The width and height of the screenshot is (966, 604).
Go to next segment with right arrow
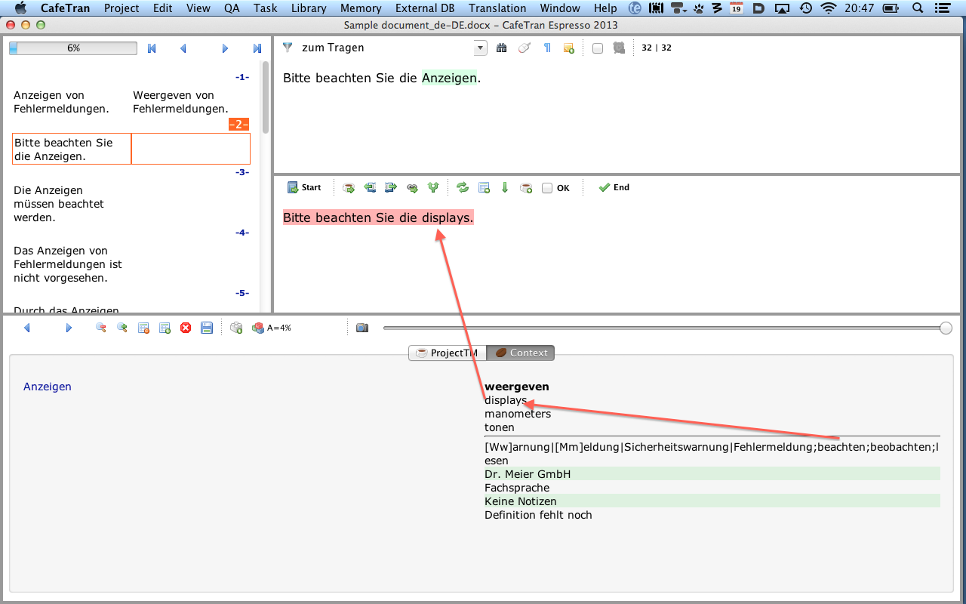225,48
